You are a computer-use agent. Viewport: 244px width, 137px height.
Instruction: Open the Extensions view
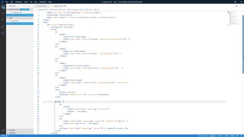(x=3, y=33)
